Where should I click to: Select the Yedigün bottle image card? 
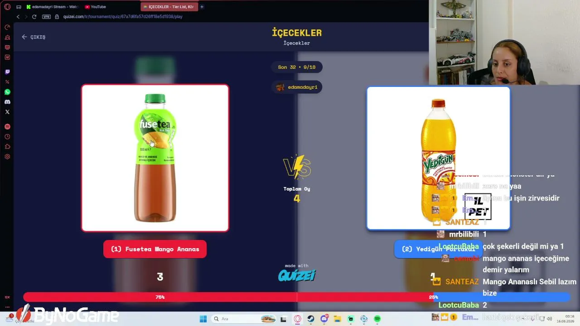(x=439, y=158)
